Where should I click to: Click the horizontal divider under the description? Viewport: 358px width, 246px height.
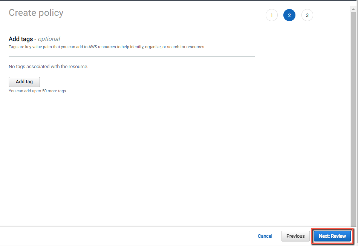pos(132,56)
